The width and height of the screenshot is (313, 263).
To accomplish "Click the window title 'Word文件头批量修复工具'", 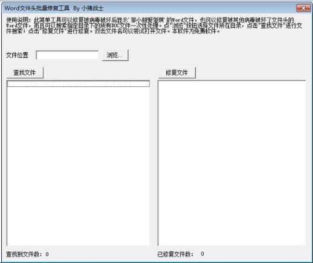I will click(37, 9).
